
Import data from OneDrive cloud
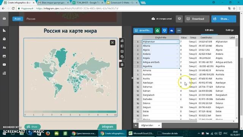click(172, 30)
